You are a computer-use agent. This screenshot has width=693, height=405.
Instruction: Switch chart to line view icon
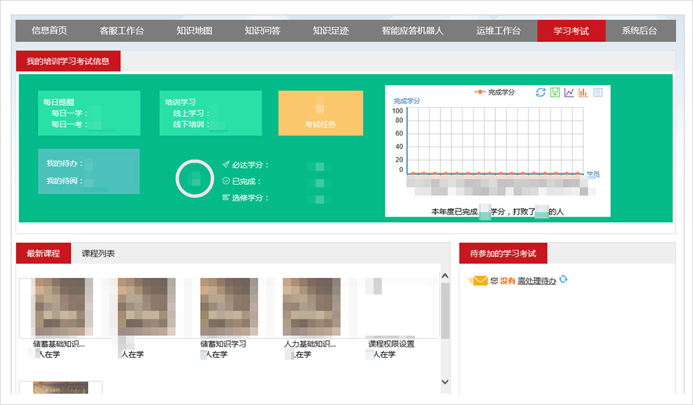click(x=569, y=92)
